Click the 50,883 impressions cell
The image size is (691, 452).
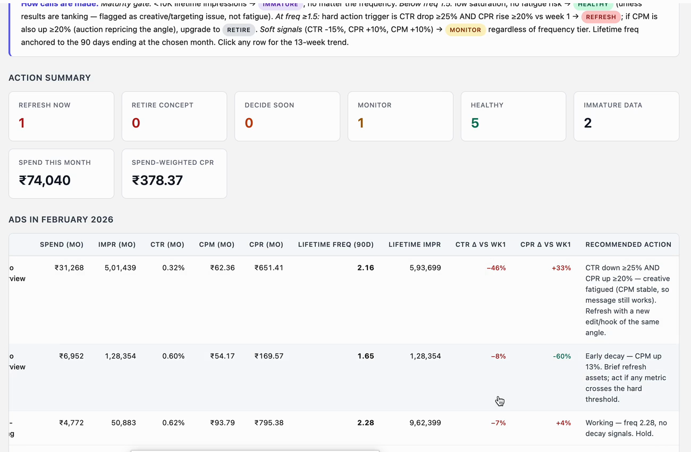click(123, 423)
